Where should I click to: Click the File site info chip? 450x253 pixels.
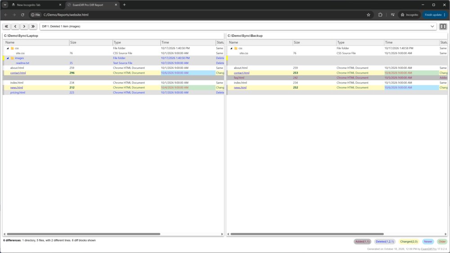point(36,15)
